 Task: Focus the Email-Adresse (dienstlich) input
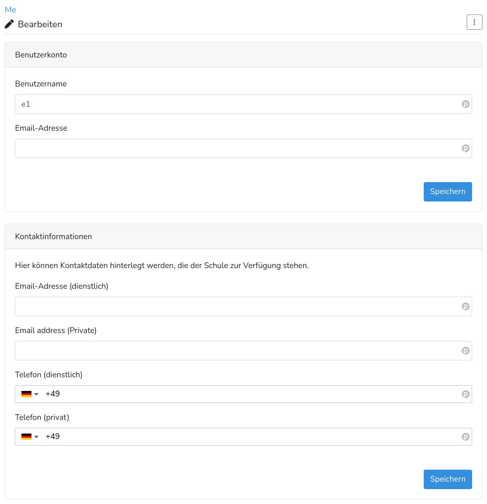[243, 307]
